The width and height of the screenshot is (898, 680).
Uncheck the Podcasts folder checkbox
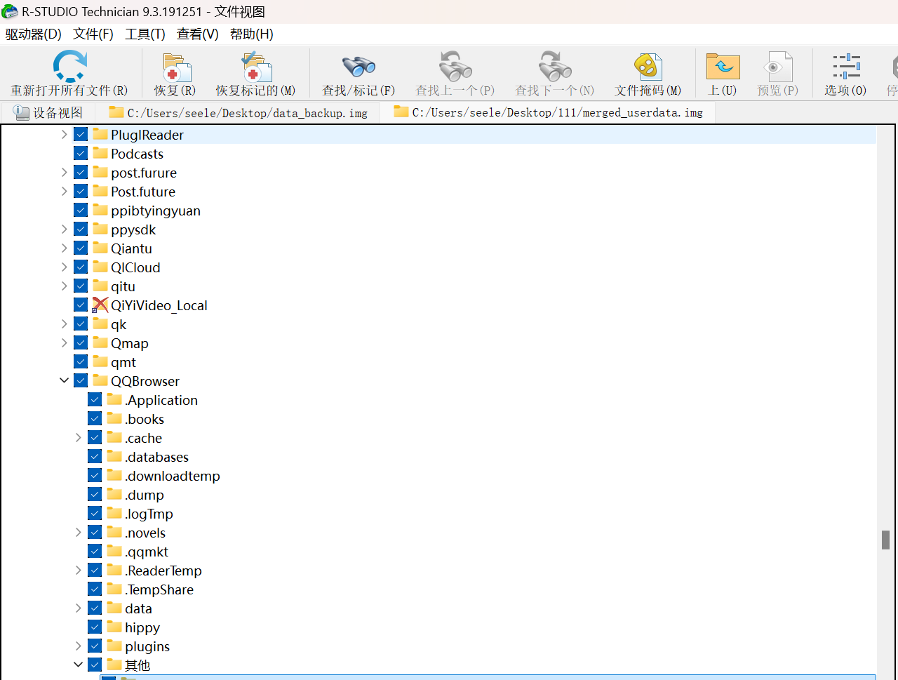point(81,154)
